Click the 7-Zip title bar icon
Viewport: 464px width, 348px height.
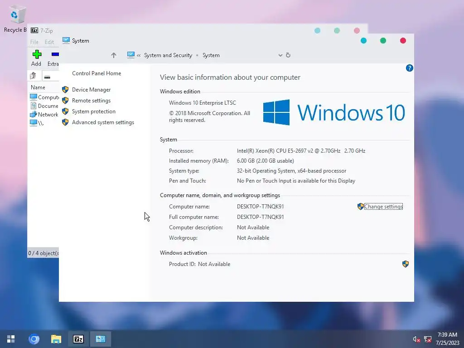(34, 30)
